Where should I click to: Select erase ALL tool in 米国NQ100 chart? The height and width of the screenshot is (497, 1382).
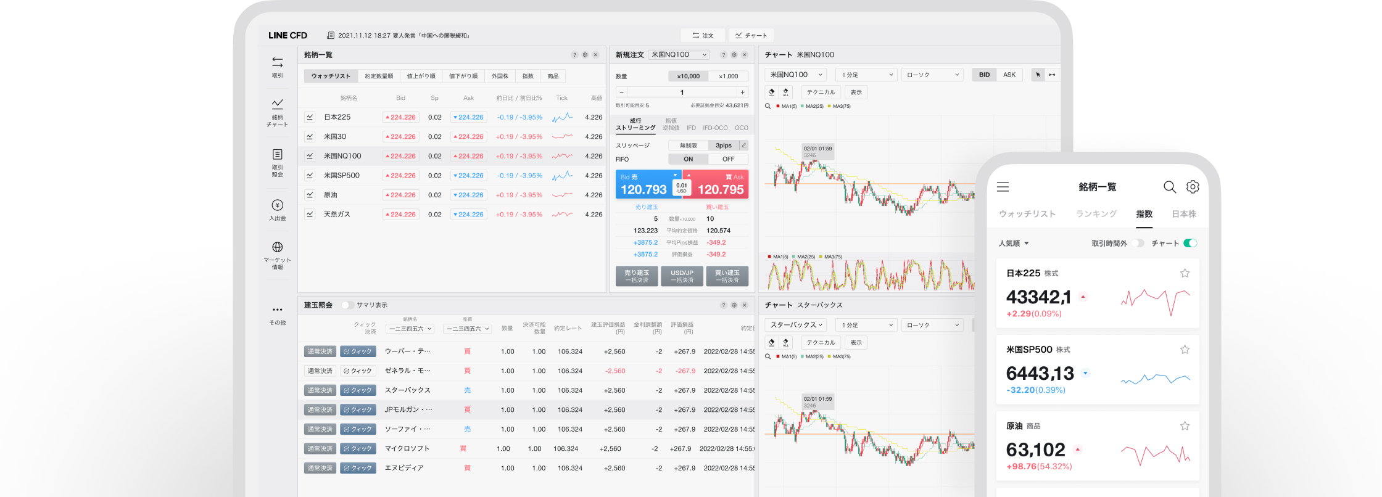(x=785, y=92)
